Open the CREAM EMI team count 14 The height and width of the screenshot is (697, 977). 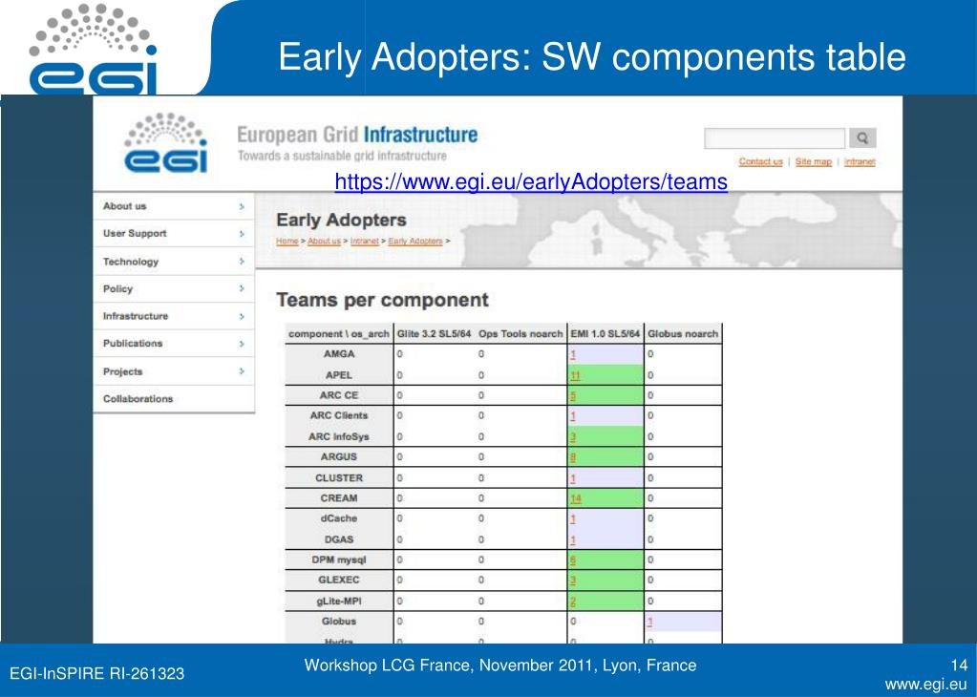[x=575, y=498]
